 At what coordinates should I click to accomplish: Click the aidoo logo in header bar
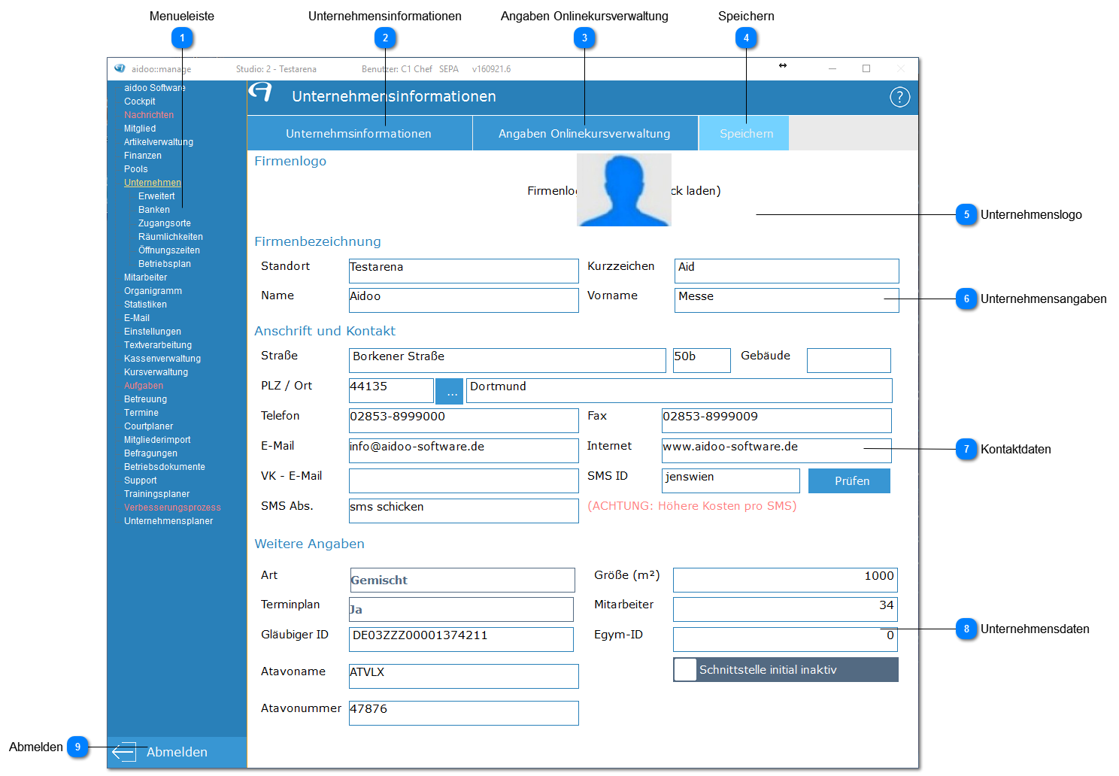point(261,92)
